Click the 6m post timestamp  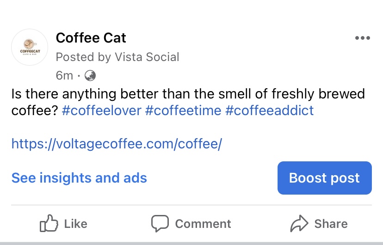tap(64, 75)
